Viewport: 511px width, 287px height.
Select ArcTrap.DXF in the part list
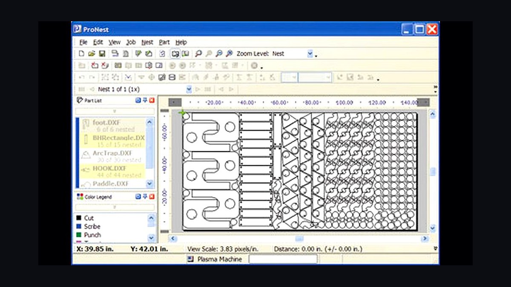pyautogui.click(x=112, y=156)
